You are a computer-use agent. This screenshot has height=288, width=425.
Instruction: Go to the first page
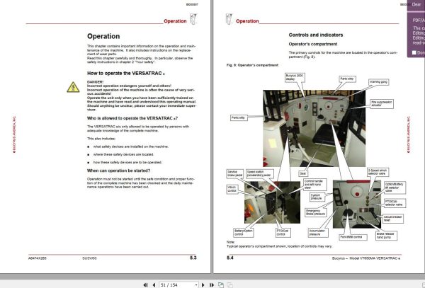pyautogui.click(x=145, y=284)
